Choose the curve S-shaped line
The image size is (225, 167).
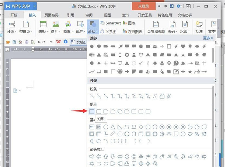tap(155, 96)
